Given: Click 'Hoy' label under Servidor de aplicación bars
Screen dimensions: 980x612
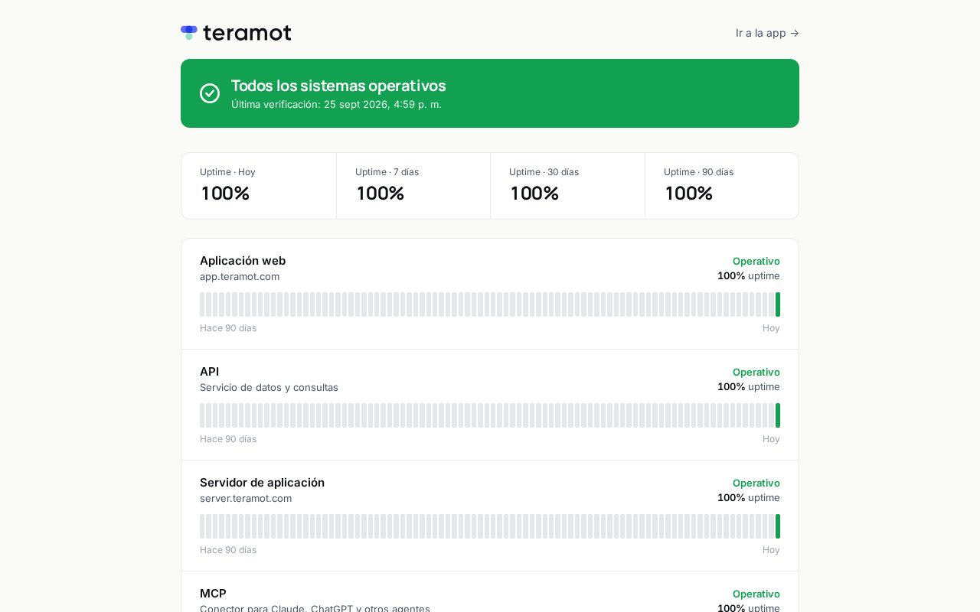Looking at the screenshot, I should coord(771,550).
